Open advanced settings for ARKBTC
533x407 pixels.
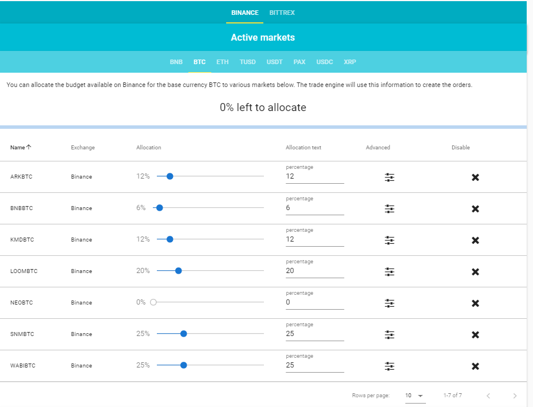coord(389,177)
